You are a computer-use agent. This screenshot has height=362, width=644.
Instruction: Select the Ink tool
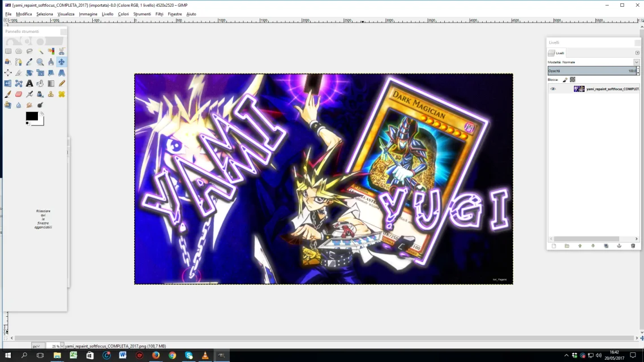pyautogui.click(x=40, y=94)
